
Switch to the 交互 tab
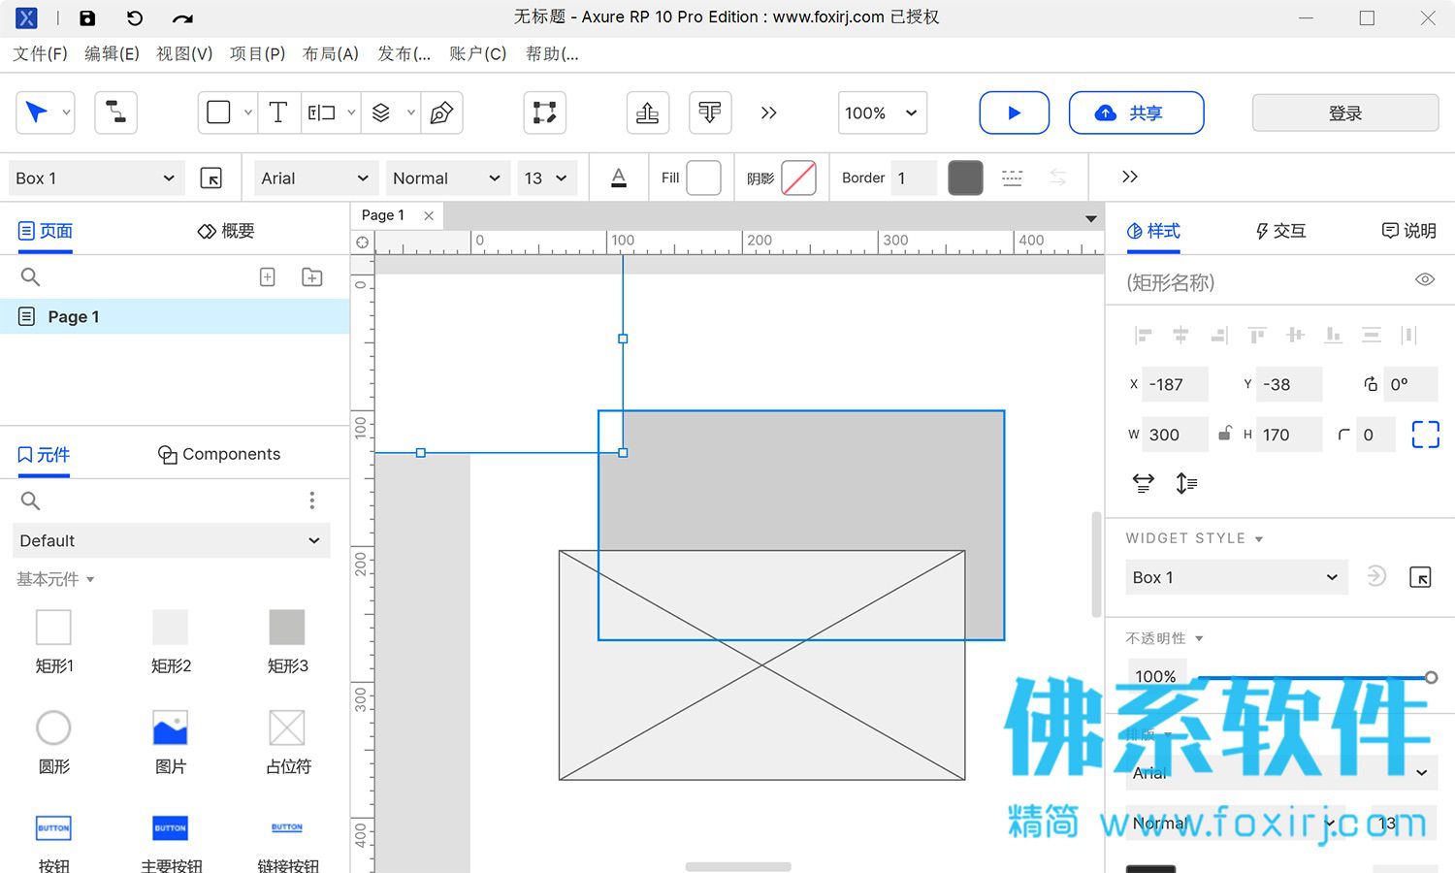1280,231
